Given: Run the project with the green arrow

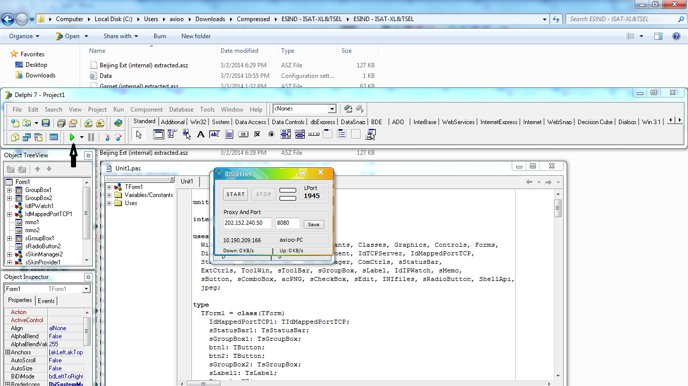Looking at the screenshot, I should tap(72, 137).
